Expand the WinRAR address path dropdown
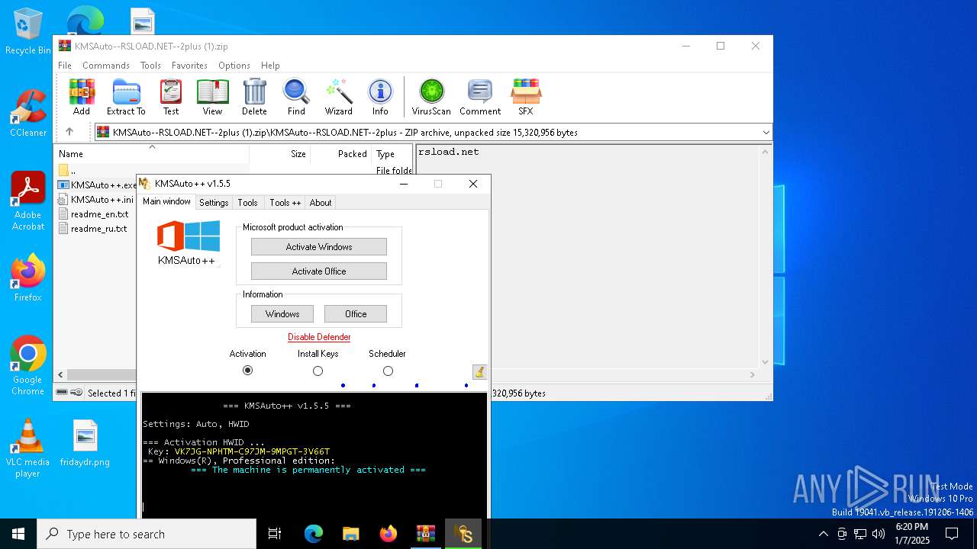Viewport: 977px width, 549px height. pos(766,133)
